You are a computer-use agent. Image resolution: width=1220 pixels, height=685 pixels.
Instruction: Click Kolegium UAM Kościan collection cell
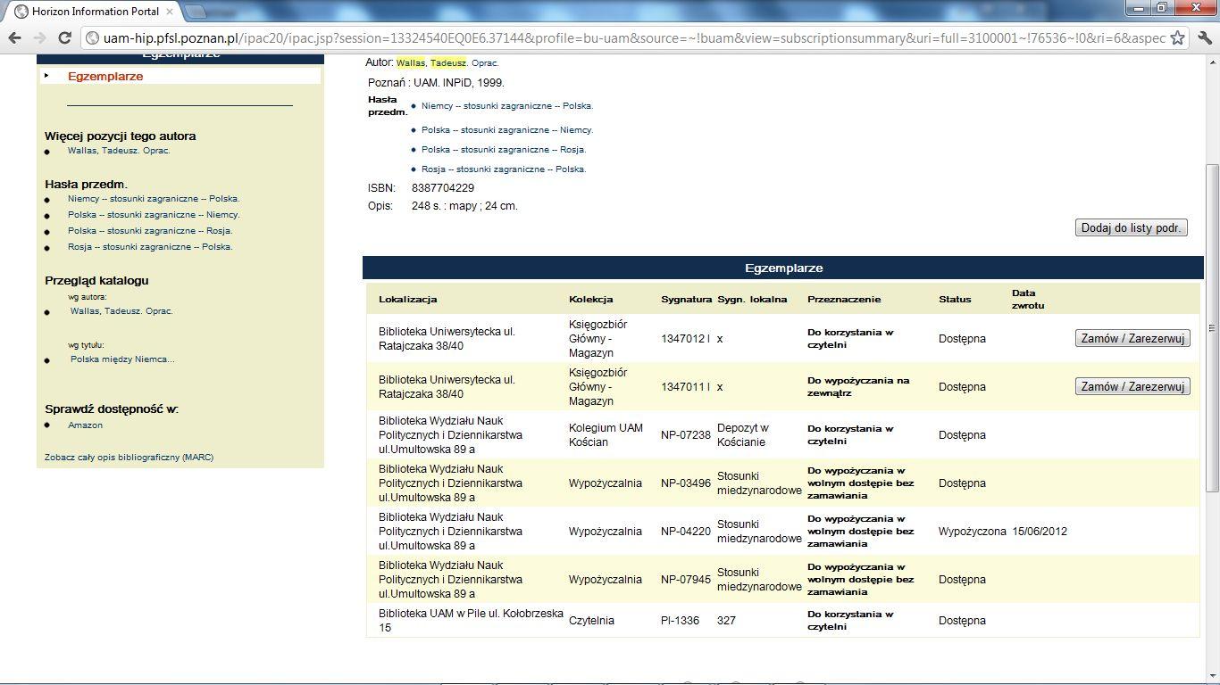[x=606, y=435]
